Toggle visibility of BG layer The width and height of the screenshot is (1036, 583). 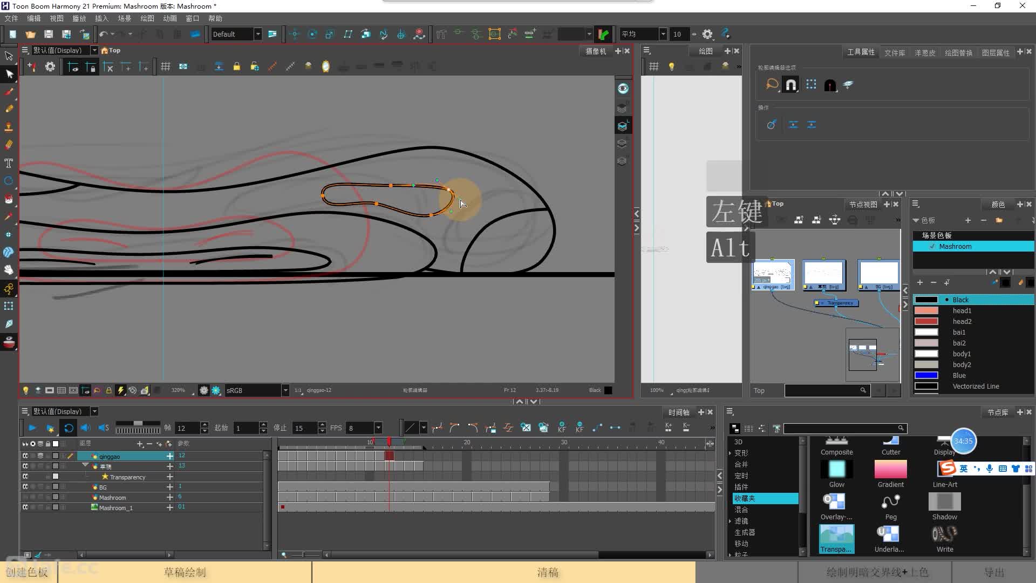pos(25,487)
